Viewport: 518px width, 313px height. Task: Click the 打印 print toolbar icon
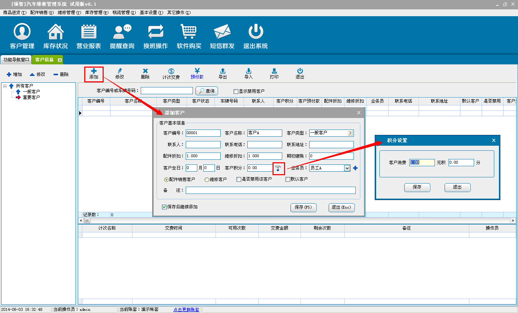(x=274, y=73)
